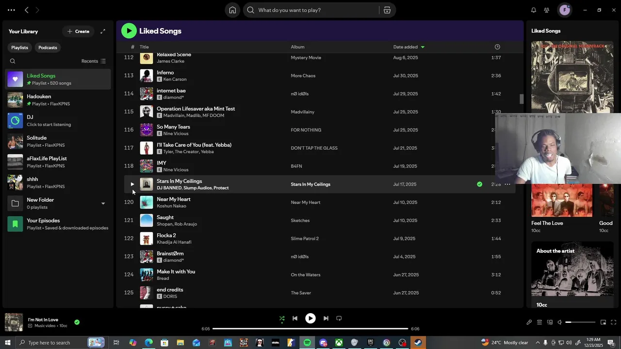Open artist Bread link
Screen dimensions: 621x349
pos(163,278)
